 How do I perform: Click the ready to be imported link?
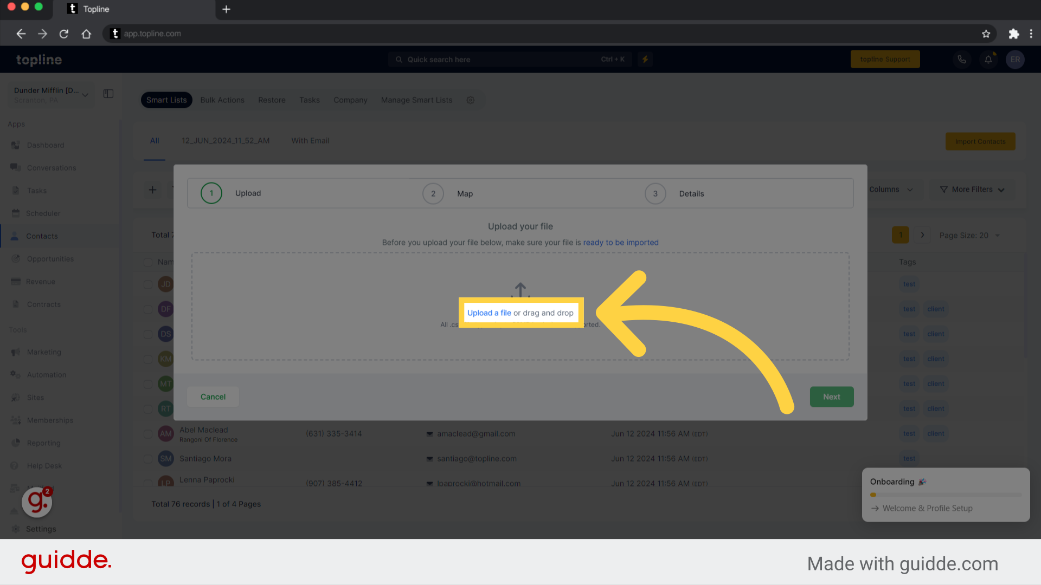point(621,242)
